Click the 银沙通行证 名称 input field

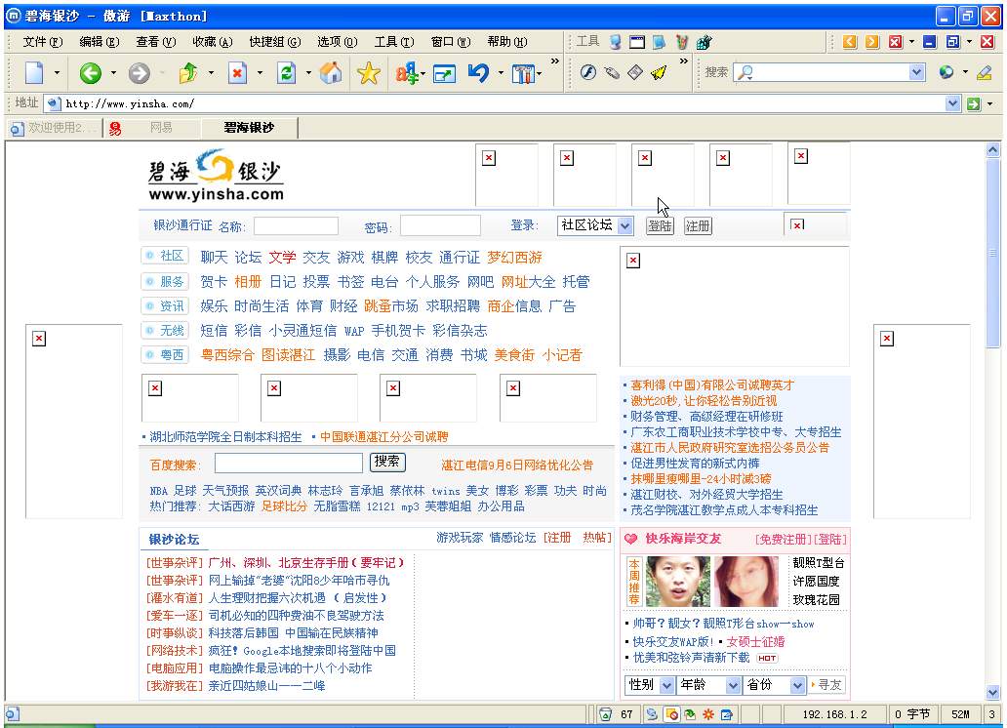click(296, 226)
